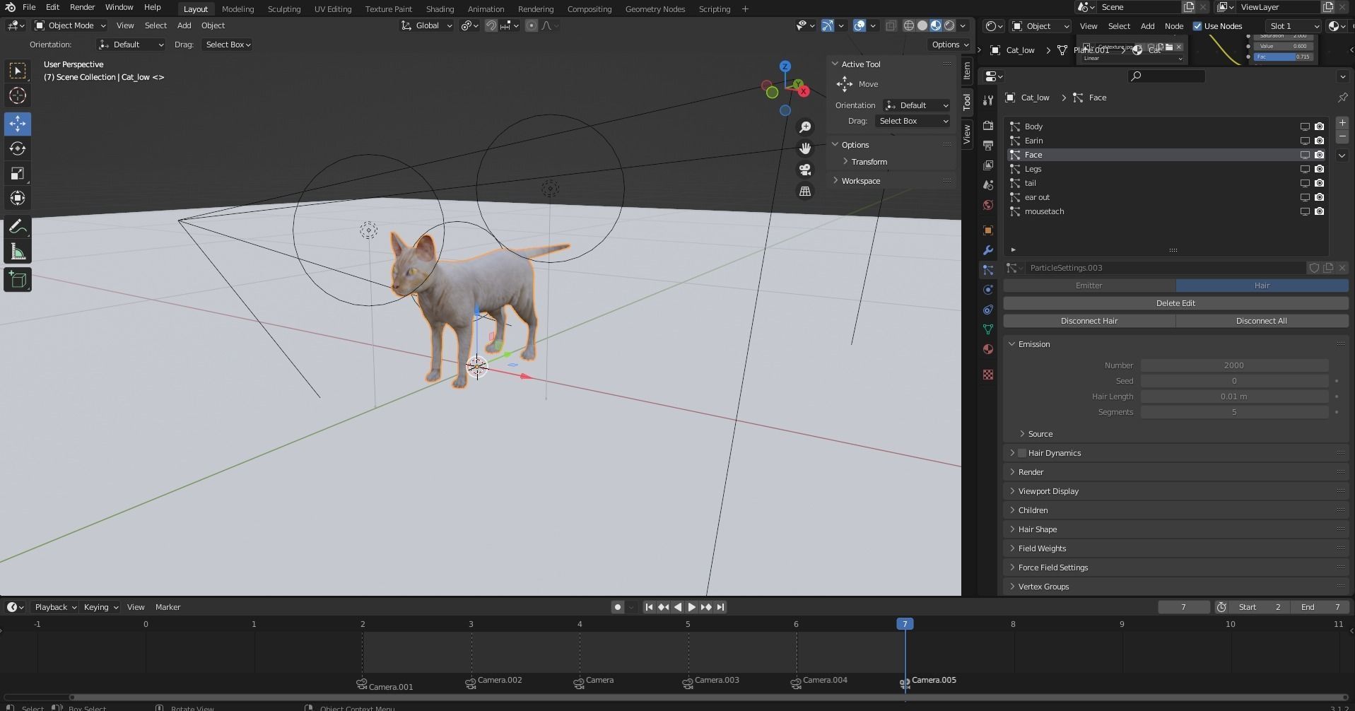Select the Rotate tool
Screen dimensions: 1355x711
[18, 148]
